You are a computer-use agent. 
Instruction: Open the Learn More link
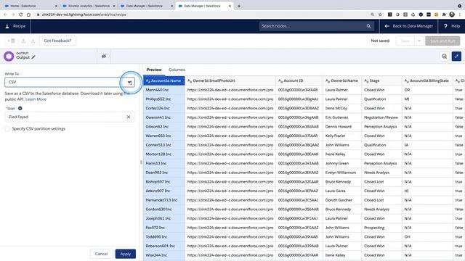point(36,99)
